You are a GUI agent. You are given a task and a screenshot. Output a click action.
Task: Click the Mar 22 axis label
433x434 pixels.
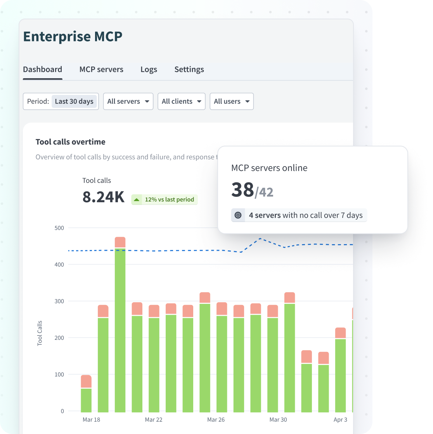coord(154,420)
